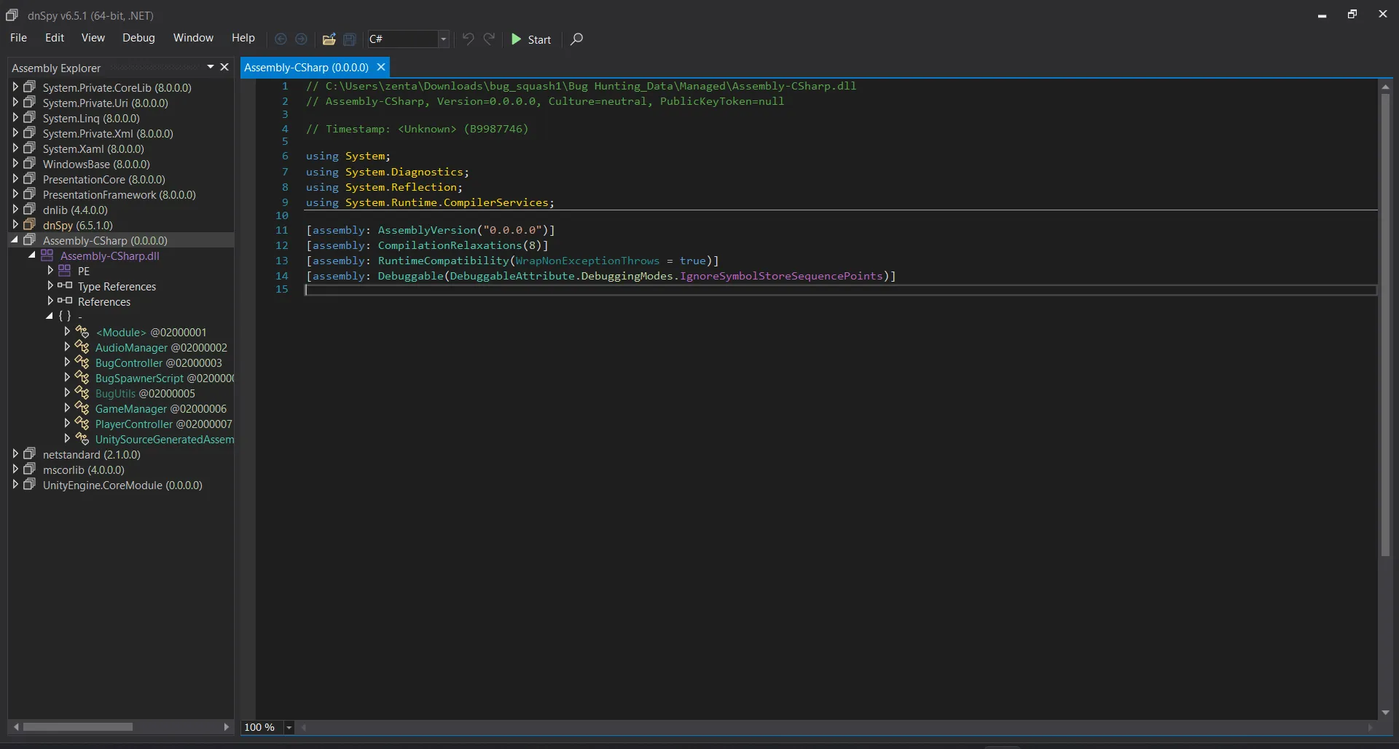
Task: Open the Search magnifier tool
Action: point(576,39)
